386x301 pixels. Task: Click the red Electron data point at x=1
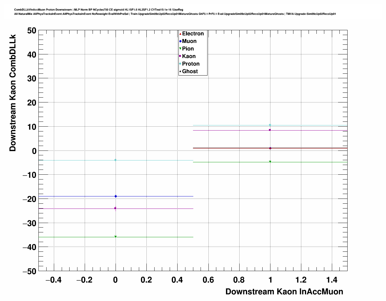pyautogui.click(x=270, y=148)
